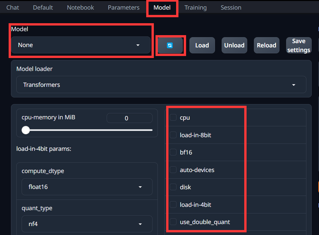The height and width of the screenshot is (235, 319).
Task: Click the Unload button
Action: 234,45
